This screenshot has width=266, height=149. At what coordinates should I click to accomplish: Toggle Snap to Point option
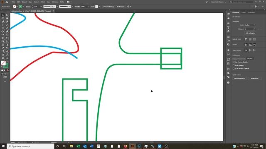click(x=246, y=50)
